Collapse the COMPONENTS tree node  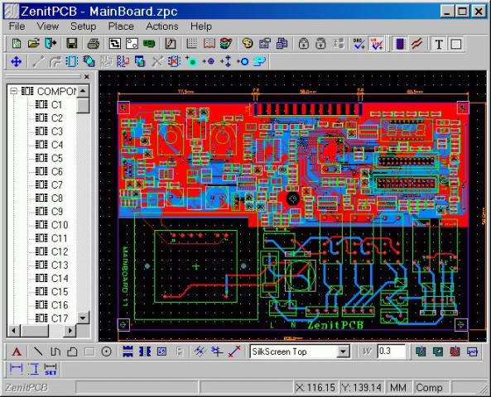[x=13, y=91]
